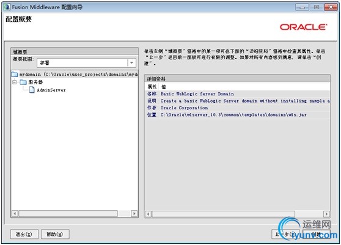Click right arrow of details panel scrollbar
This screenshot has width=341, height=245.
click(x=326, y=214)
